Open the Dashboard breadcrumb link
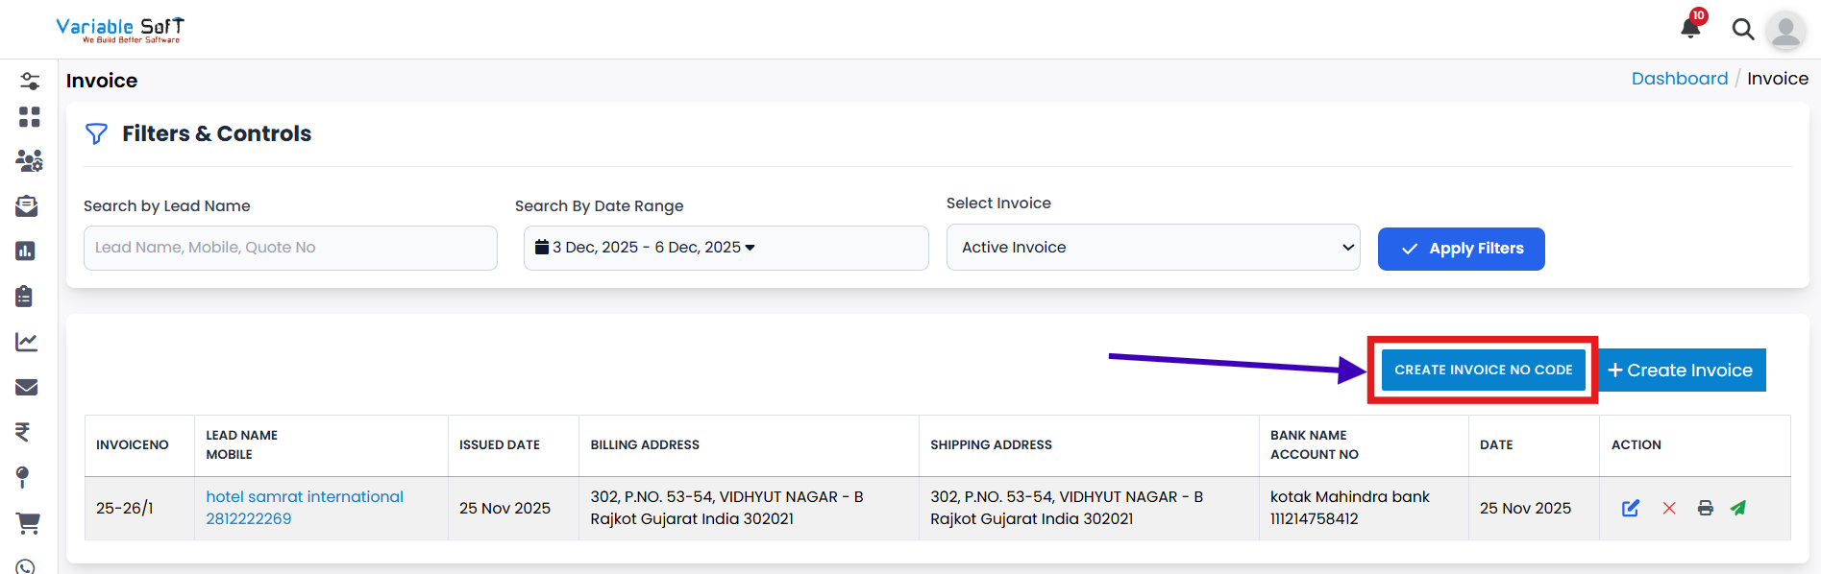Viewport: 1821px width, 574px height. pyautogui.click(x=1679, y=79)
